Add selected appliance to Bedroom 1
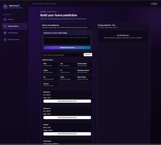 click(67, 101)
